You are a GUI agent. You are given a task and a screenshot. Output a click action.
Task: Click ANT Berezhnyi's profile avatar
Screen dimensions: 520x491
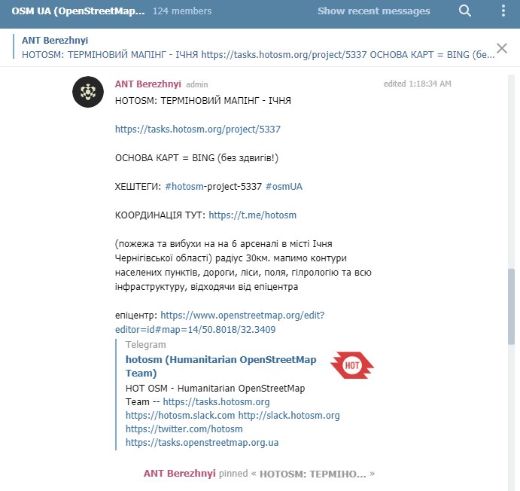[x=88, y=92]
